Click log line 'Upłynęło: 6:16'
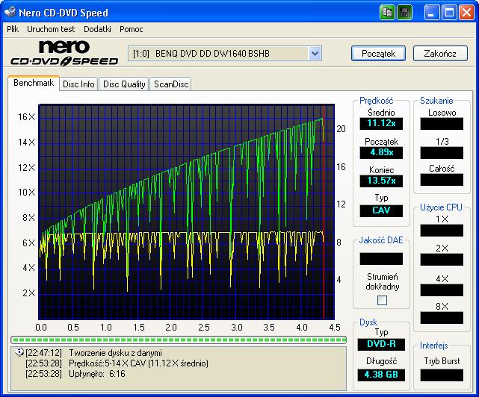 [x=97, y=374]
